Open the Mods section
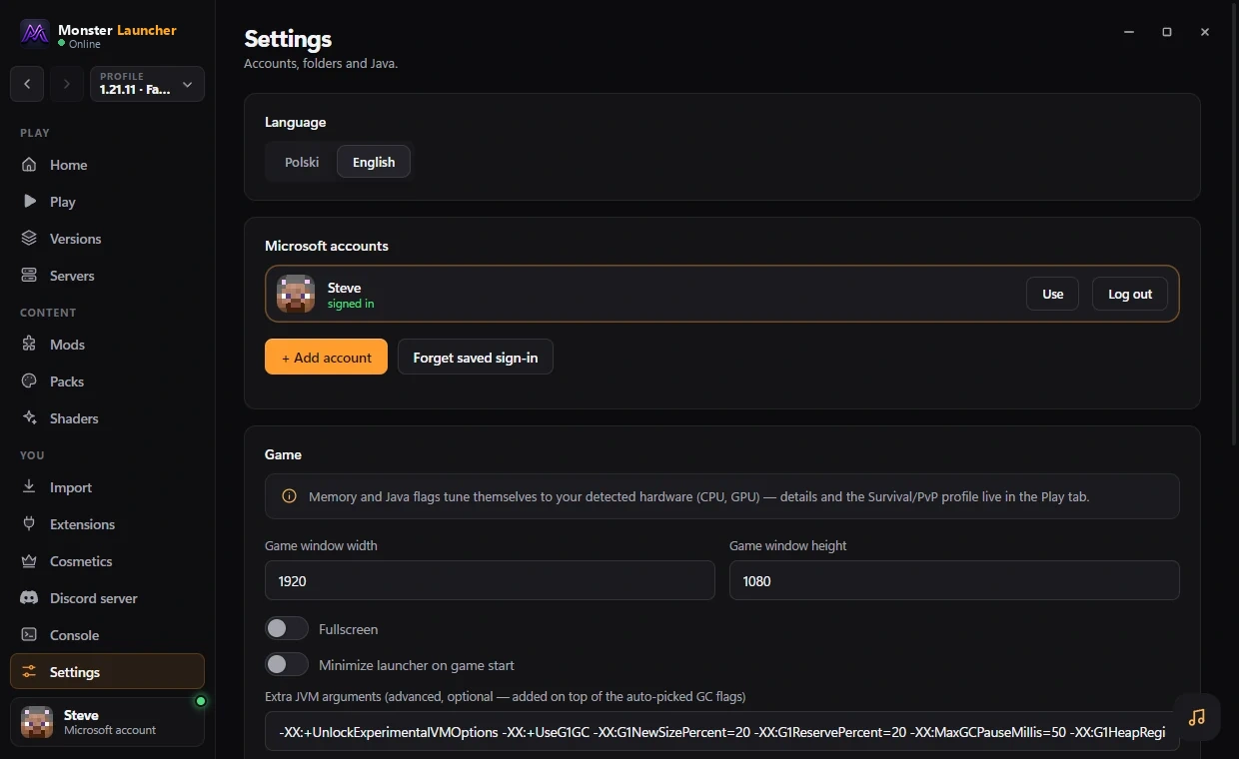The image size is (1239, 759). [x=107, y=345]
